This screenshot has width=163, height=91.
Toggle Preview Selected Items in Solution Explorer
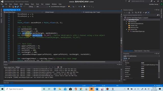tap(148, 12)
